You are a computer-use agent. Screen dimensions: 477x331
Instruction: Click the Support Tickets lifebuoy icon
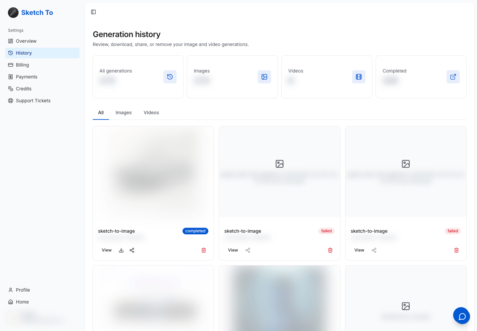tap(11, 101)
